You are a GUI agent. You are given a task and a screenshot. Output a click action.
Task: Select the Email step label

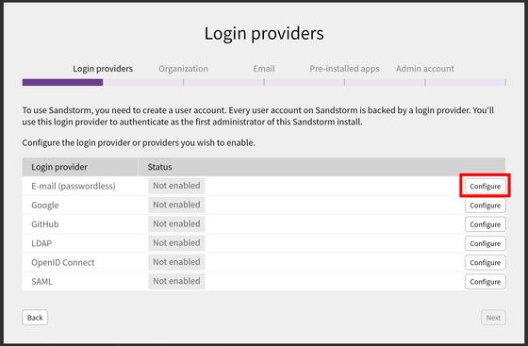264,69
